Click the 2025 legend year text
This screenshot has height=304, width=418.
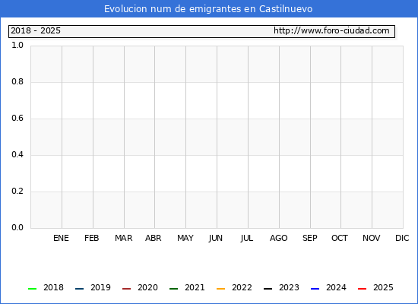[383, 287]
